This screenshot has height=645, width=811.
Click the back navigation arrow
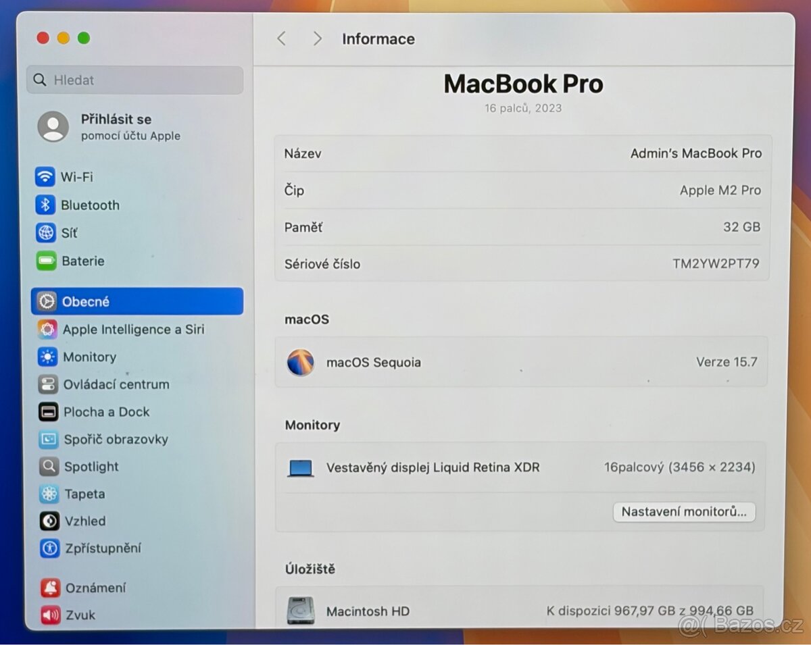coord(282,38)
